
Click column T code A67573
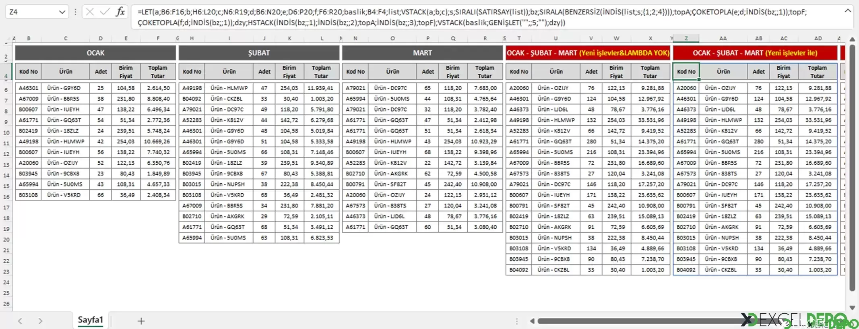pos(519,174)
